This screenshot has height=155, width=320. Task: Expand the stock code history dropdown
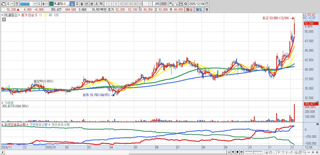35,4
